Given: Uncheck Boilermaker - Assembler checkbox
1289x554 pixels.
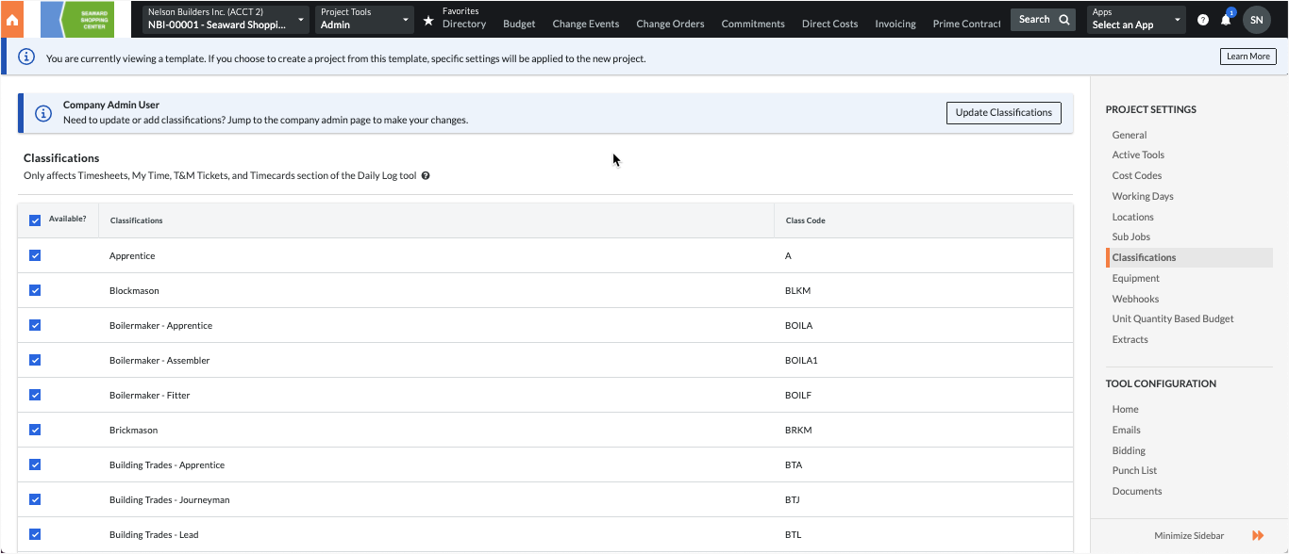Looking at the screenshot, I should pos(35,360).
